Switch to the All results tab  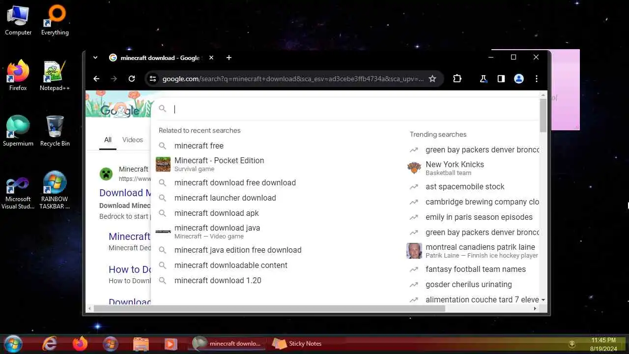tap(108, 140)
